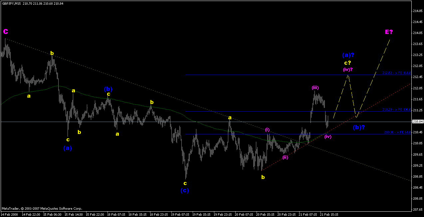Click the '18 Feb 23:15' time label
The image size is (424, 217).
(x=159, y=215)
